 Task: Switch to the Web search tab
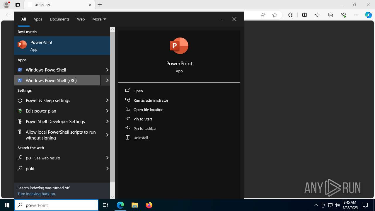pyautogui.click(x=81, y=19)
